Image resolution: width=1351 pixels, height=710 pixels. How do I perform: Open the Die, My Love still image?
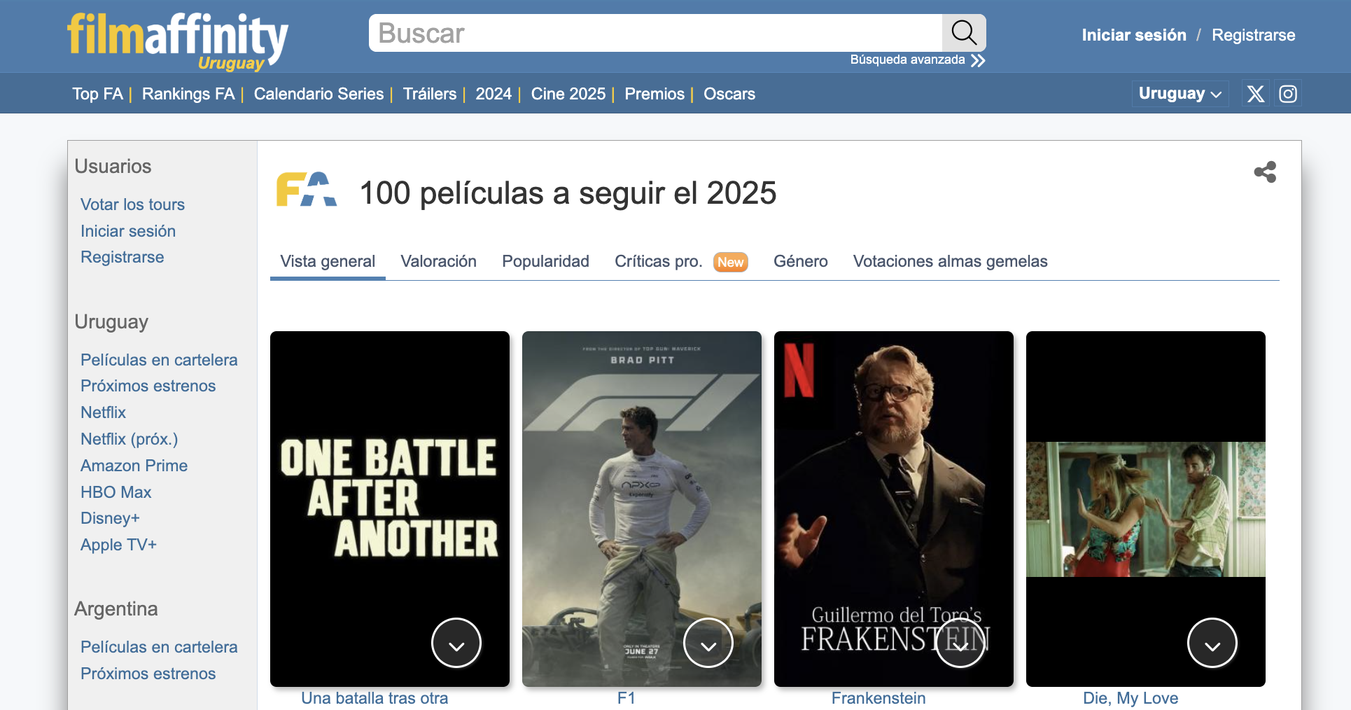point(1146,509)
